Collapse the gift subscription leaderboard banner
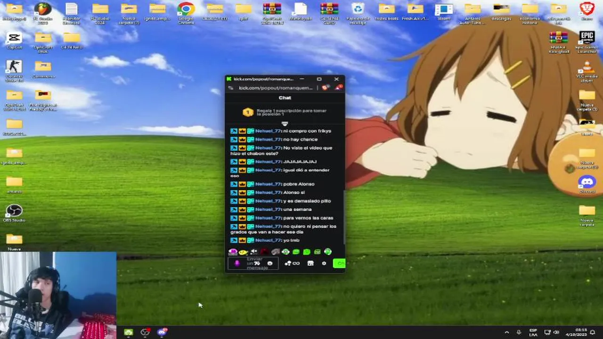 click(285, 123)
